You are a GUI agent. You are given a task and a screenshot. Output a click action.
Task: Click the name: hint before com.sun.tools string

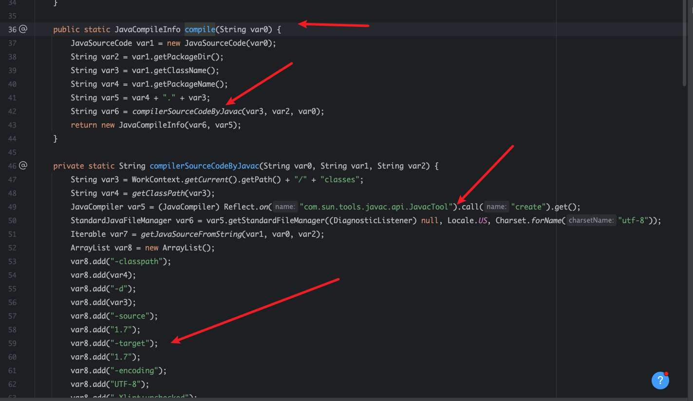(285, 207)
